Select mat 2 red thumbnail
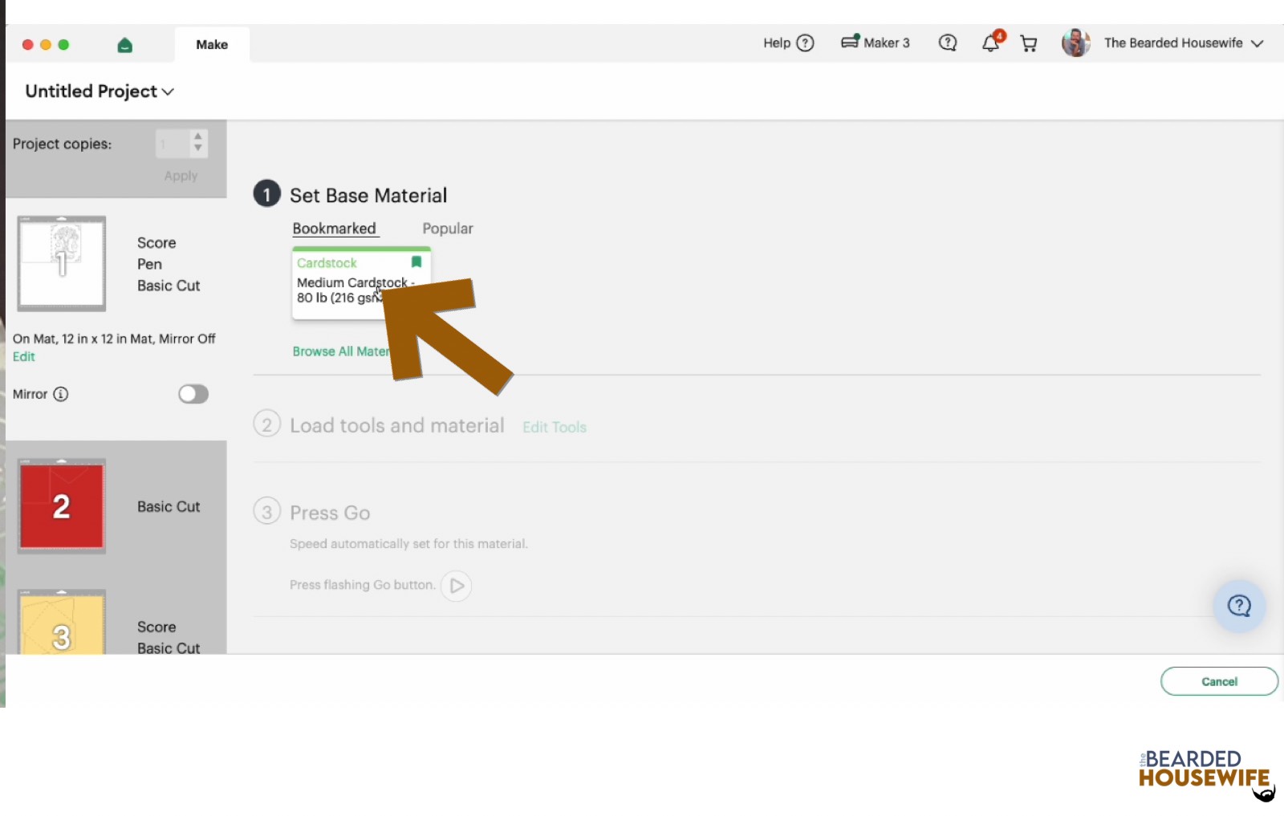Image resolution: width=1284 pixels, height=816 pixels. point(62,506)
